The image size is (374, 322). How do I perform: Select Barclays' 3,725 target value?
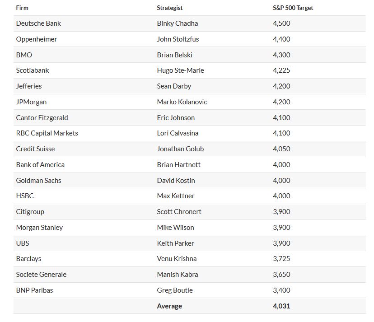pos(281,259)
